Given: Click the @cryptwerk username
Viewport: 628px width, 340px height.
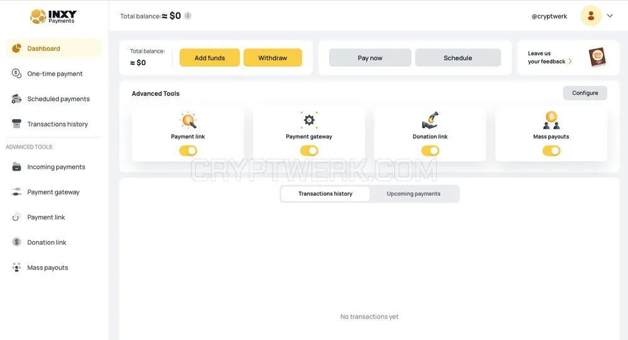Looking at the screenshot, I should pyautogui.click(x=549, y=16).
